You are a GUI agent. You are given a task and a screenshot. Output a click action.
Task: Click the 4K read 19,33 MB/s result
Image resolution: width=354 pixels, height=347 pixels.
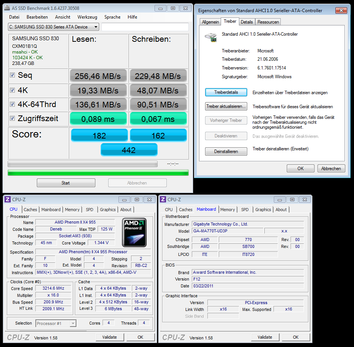(98, 90)
